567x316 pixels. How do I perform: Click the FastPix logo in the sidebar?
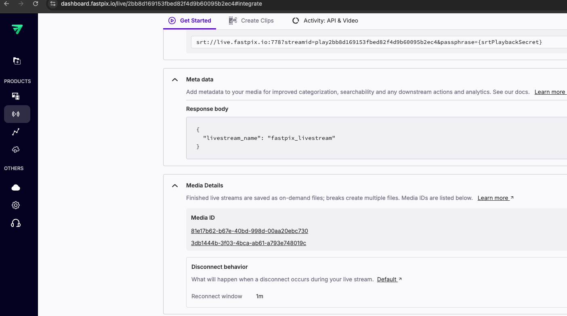[17, 29]
